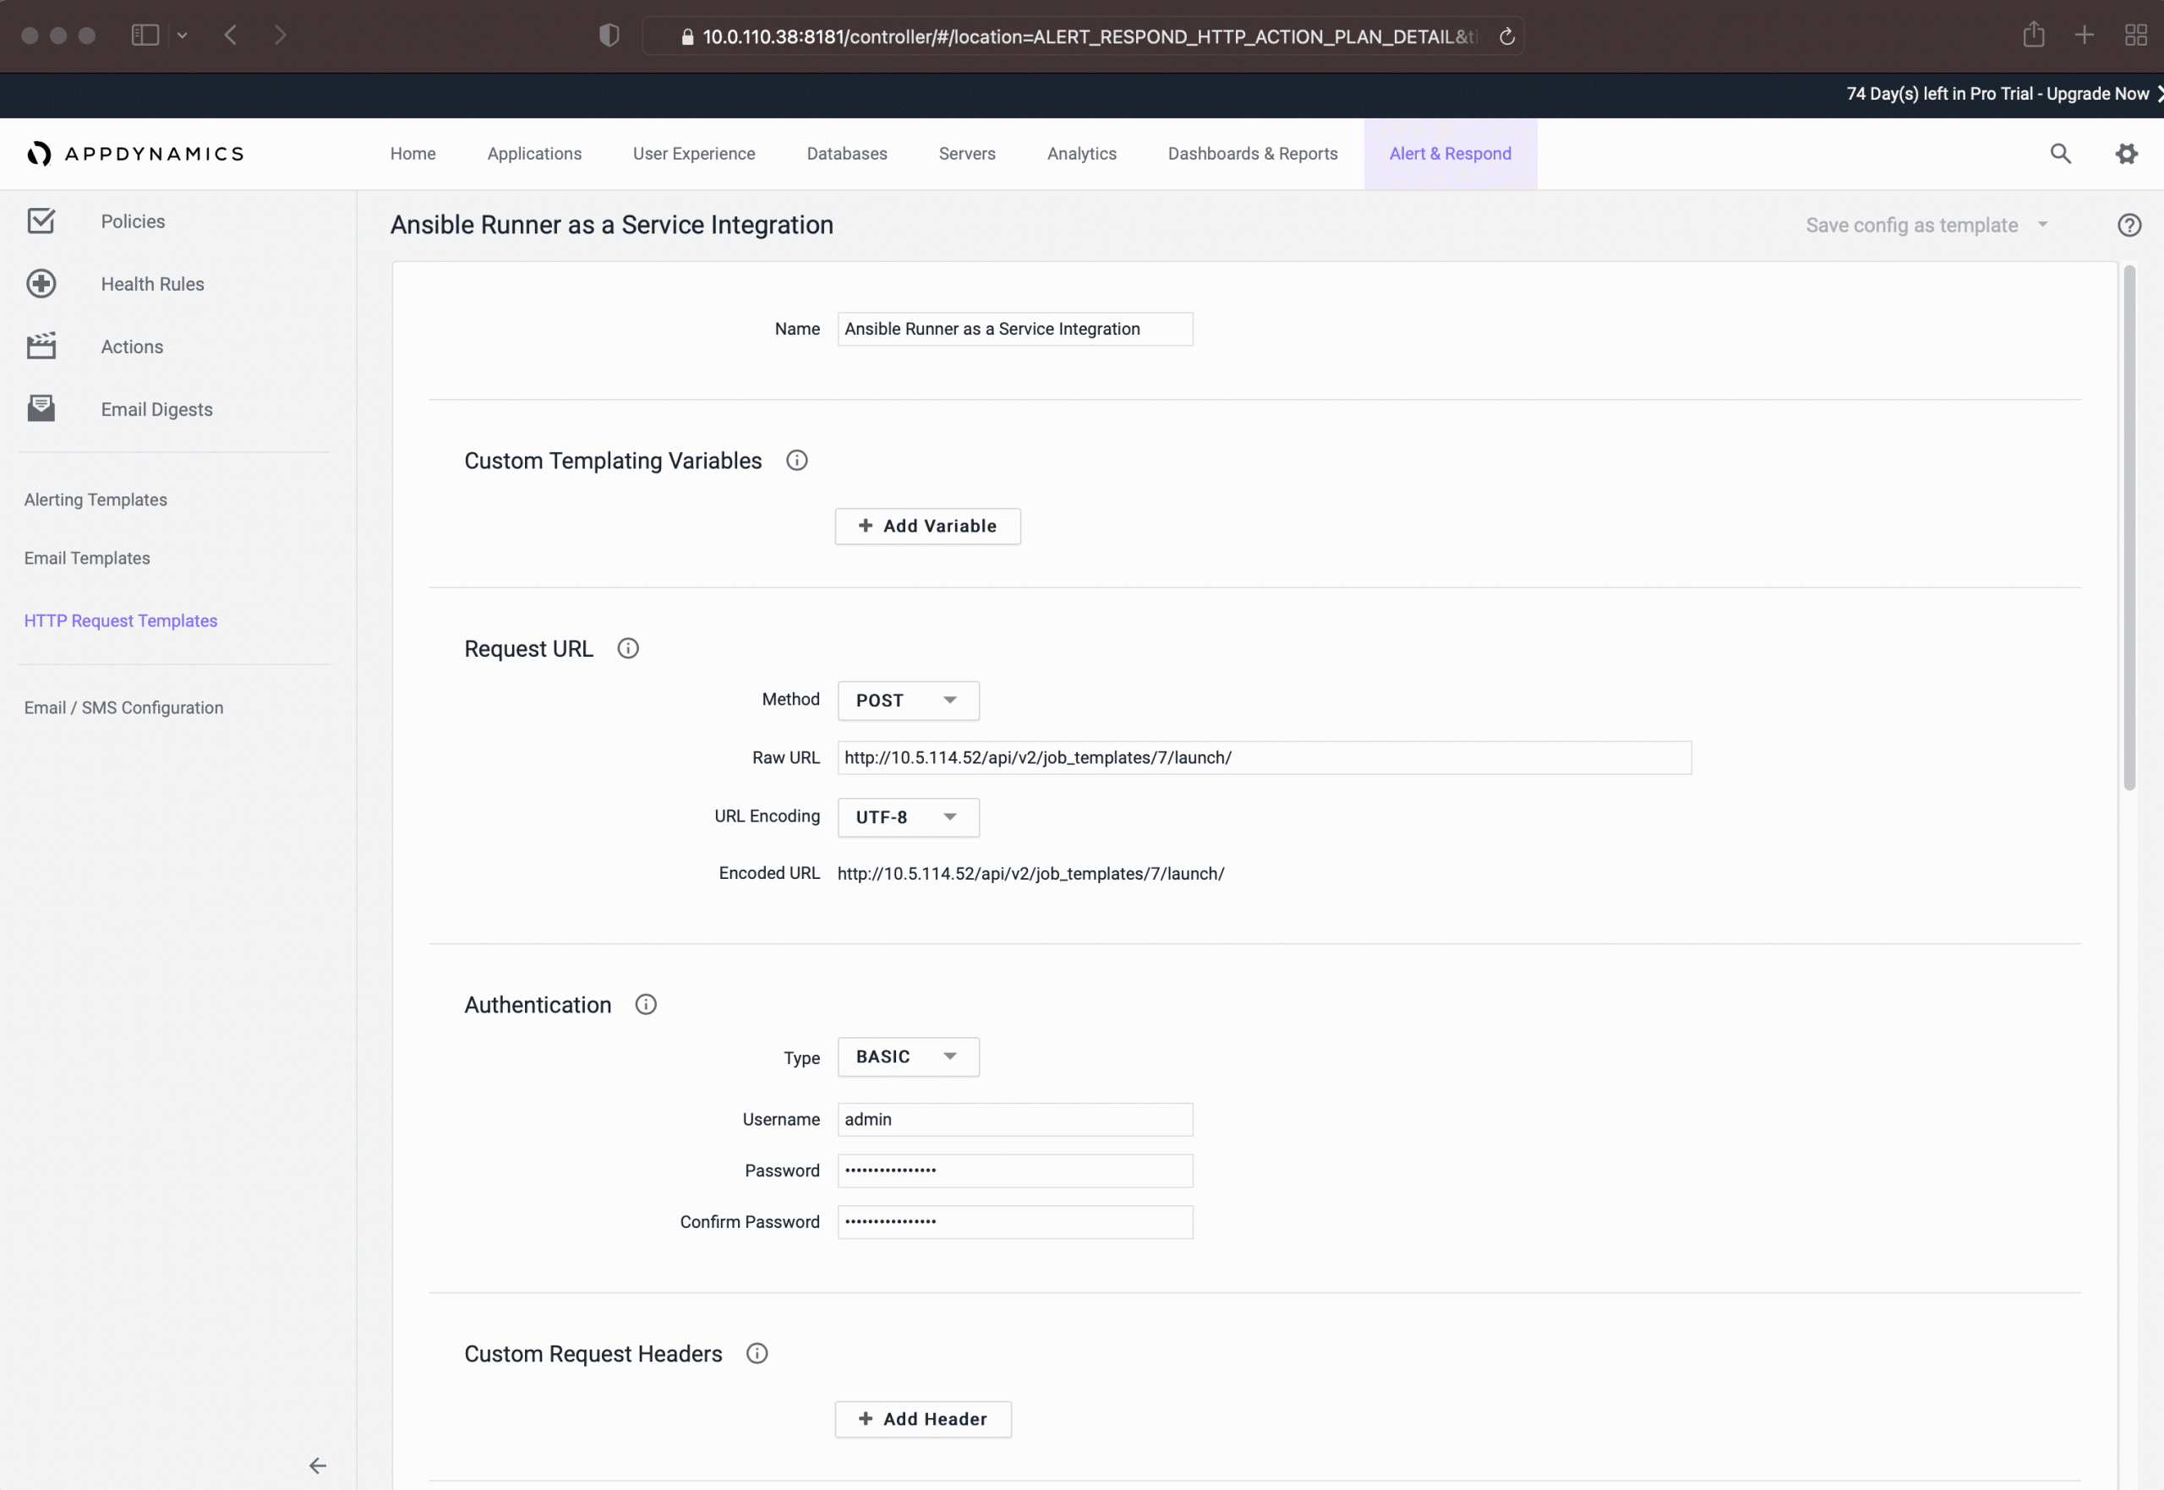Switch to the Dashboards & Reports tab
Screen dimensions: 2164x1490
(1252, 154)
